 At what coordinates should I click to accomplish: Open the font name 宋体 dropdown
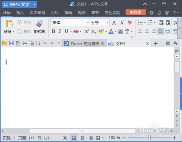(88, 23)
